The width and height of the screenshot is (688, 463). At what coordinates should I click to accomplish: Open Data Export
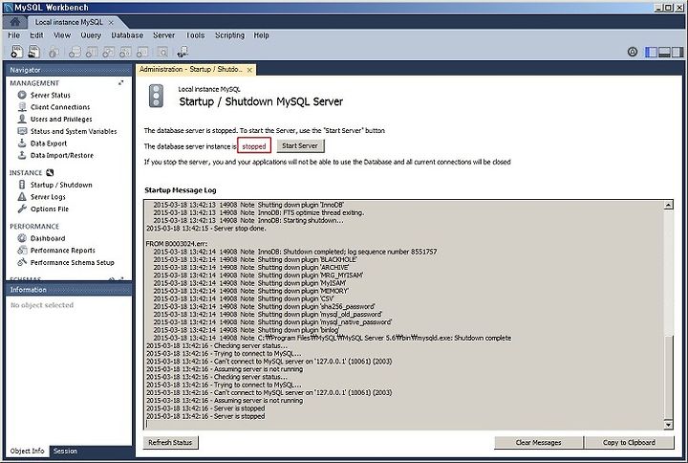(49, 143)
